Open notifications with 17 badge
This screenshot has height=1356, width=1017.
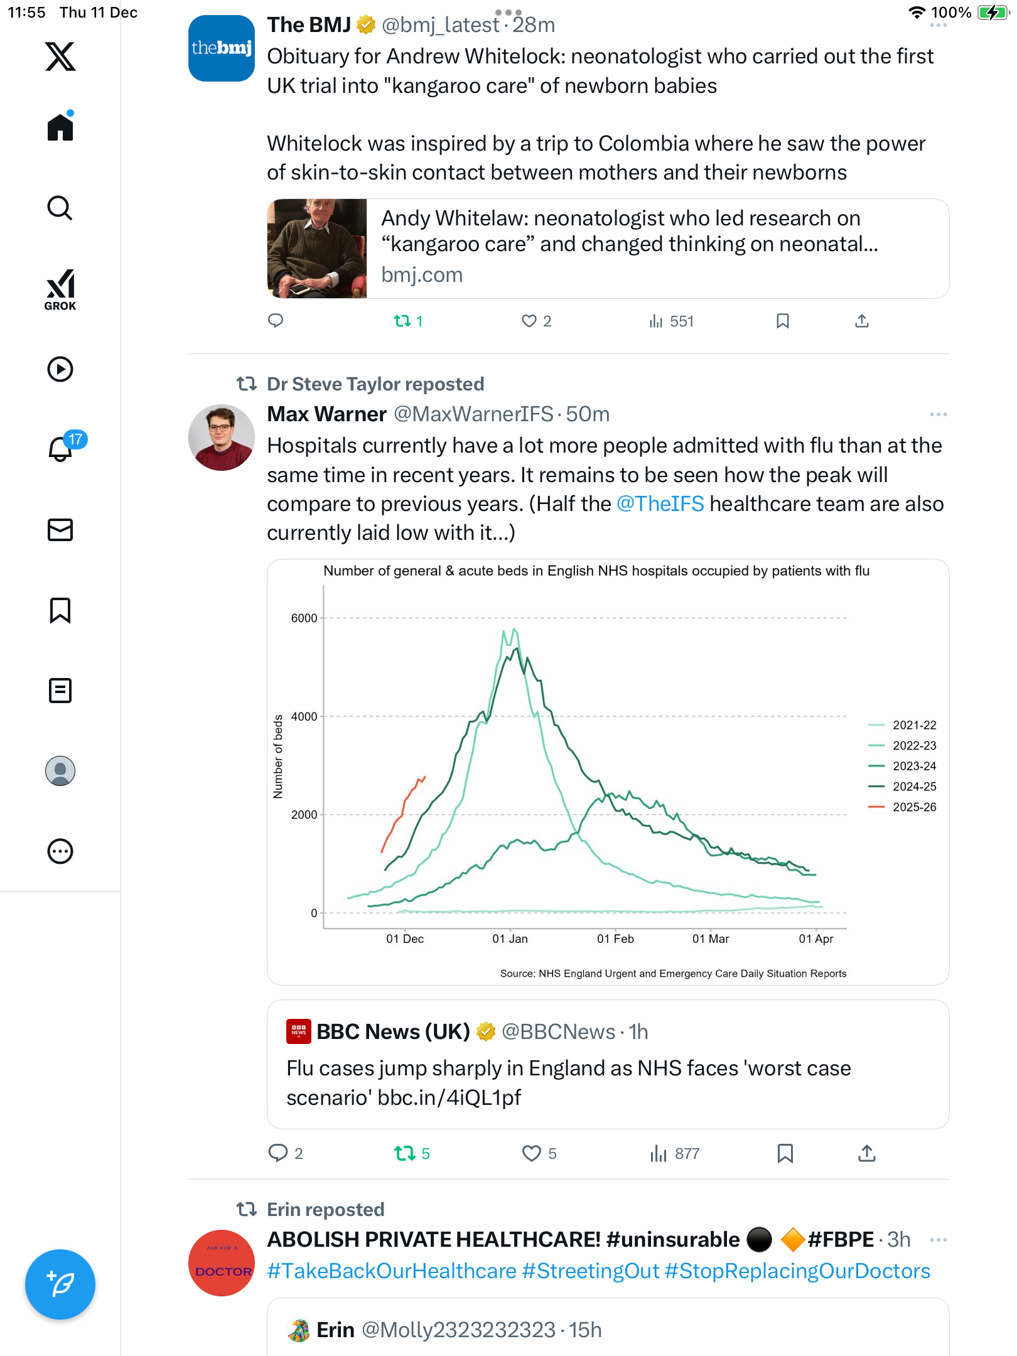tap(62, 448)
